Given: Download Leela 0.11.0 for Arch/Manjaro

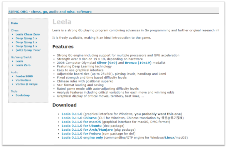Looking at the screenshot, I should [87, 129].
